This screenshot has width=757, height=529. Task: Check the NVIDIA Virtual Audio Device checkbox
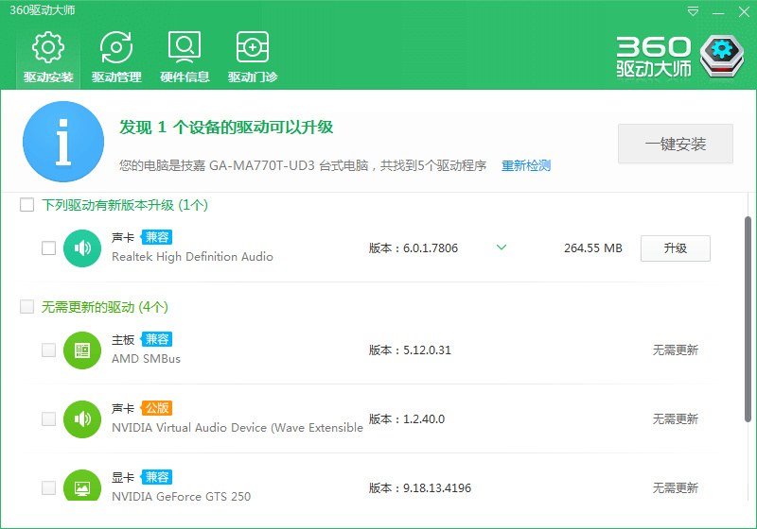(x=49, y=419)
